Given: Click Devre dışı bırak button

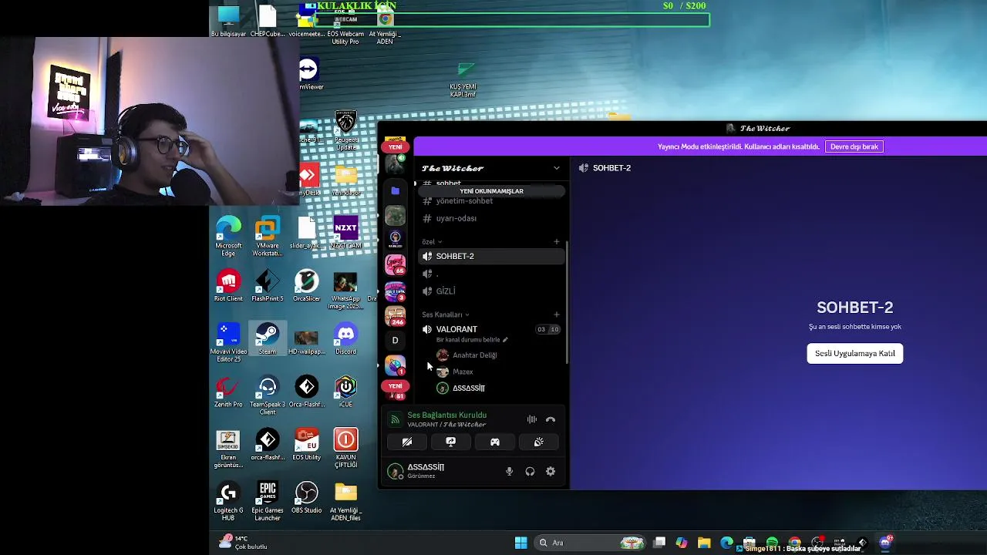Looking at the screenshot, I should (x=854, y=146).
